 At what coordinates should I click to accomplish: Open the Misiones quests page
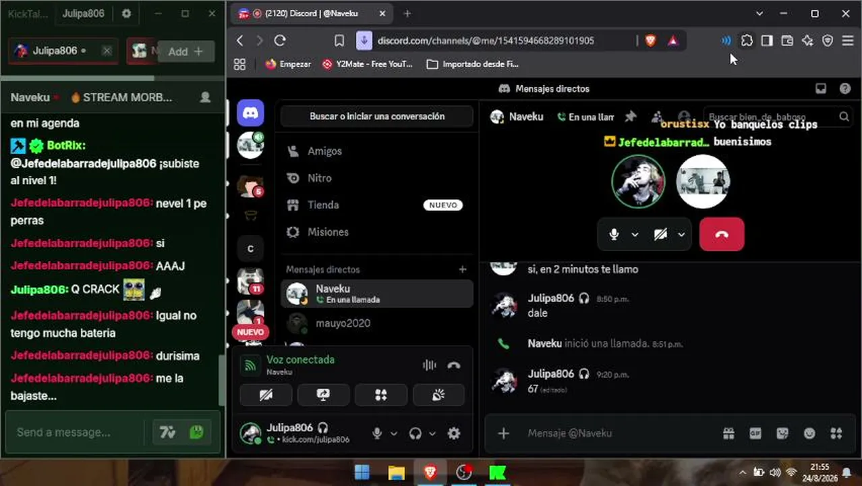click(376, 232)
